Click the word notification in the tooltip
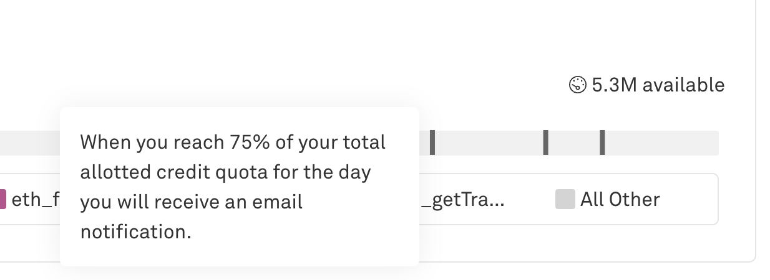Screen dimensions: 770x280 [135, 231]
